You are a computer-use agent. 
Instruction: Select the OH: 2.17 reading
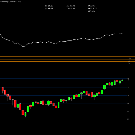[92, 9]
